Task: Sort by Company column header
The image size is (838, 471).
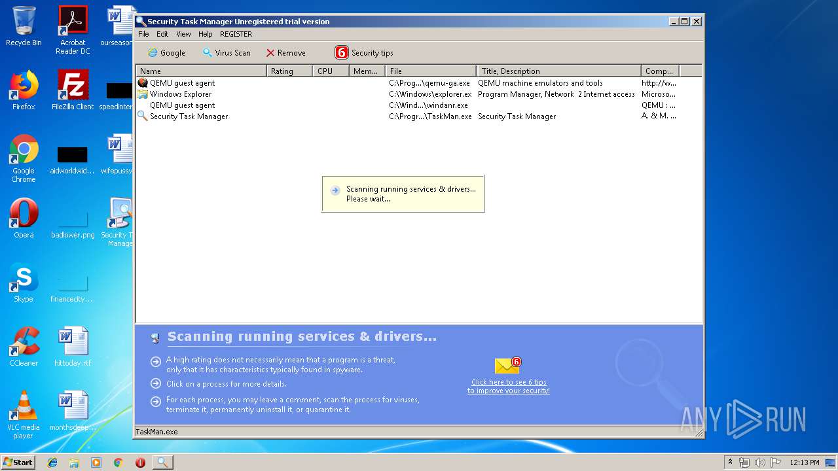Action: tap(660, 71)
